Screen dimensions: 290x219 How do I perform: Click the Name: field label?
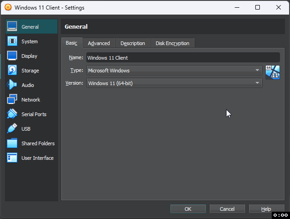[x=76, y=57]
